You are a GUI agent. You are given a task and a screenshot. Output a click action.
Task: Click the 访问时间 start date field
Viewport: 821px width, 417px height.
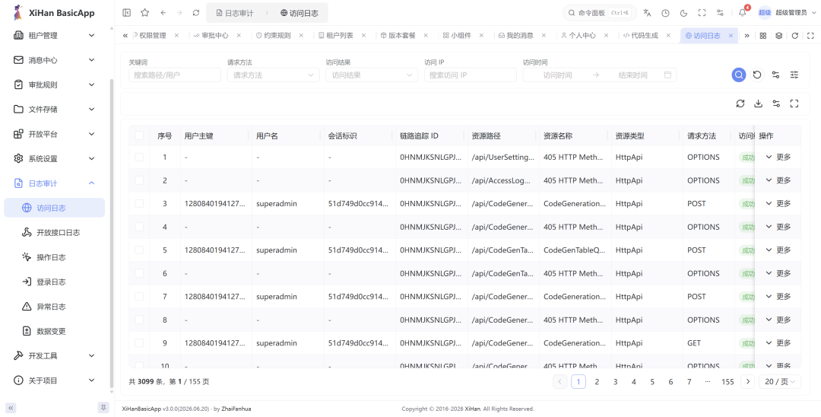(557, 75)
